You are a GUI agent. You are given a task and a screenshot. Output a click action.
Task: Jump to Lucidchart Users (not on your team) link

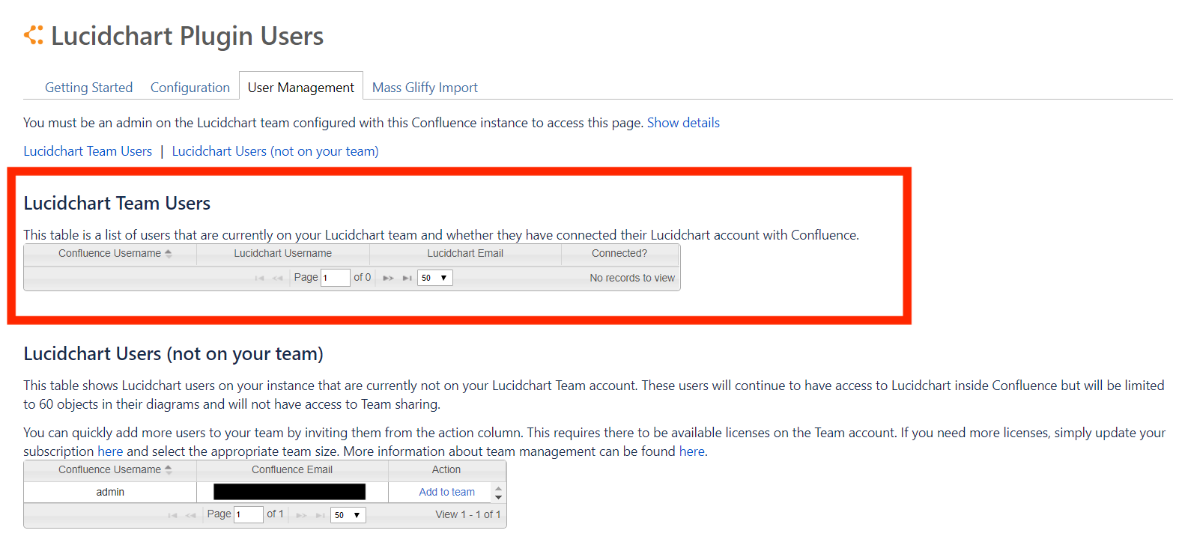(275, 151)
